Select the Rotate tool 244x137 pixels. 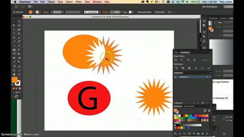(x=14, y=46)
